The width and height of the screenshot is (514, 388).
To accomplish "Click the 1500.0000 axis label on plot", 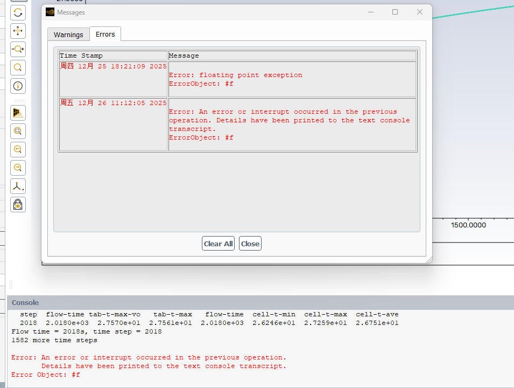I will coord(468,225).
